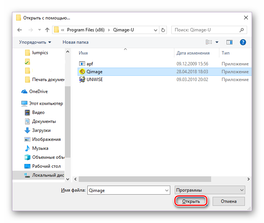Select the UNWISE application file

[x=94, y=80]
